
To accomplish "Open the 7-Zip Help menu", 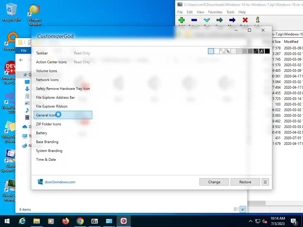I will click(242, 12).
